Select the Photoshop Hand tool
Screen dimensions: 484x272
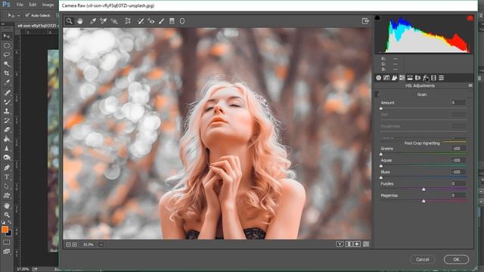[x=7, y=206]
